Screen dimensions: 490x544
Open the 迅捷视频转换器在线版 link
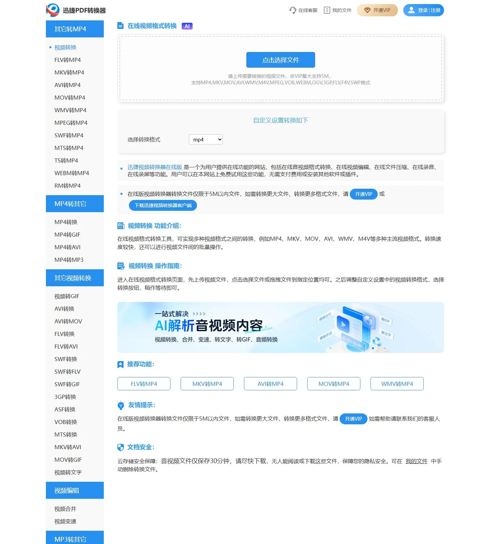pos(155,167)
